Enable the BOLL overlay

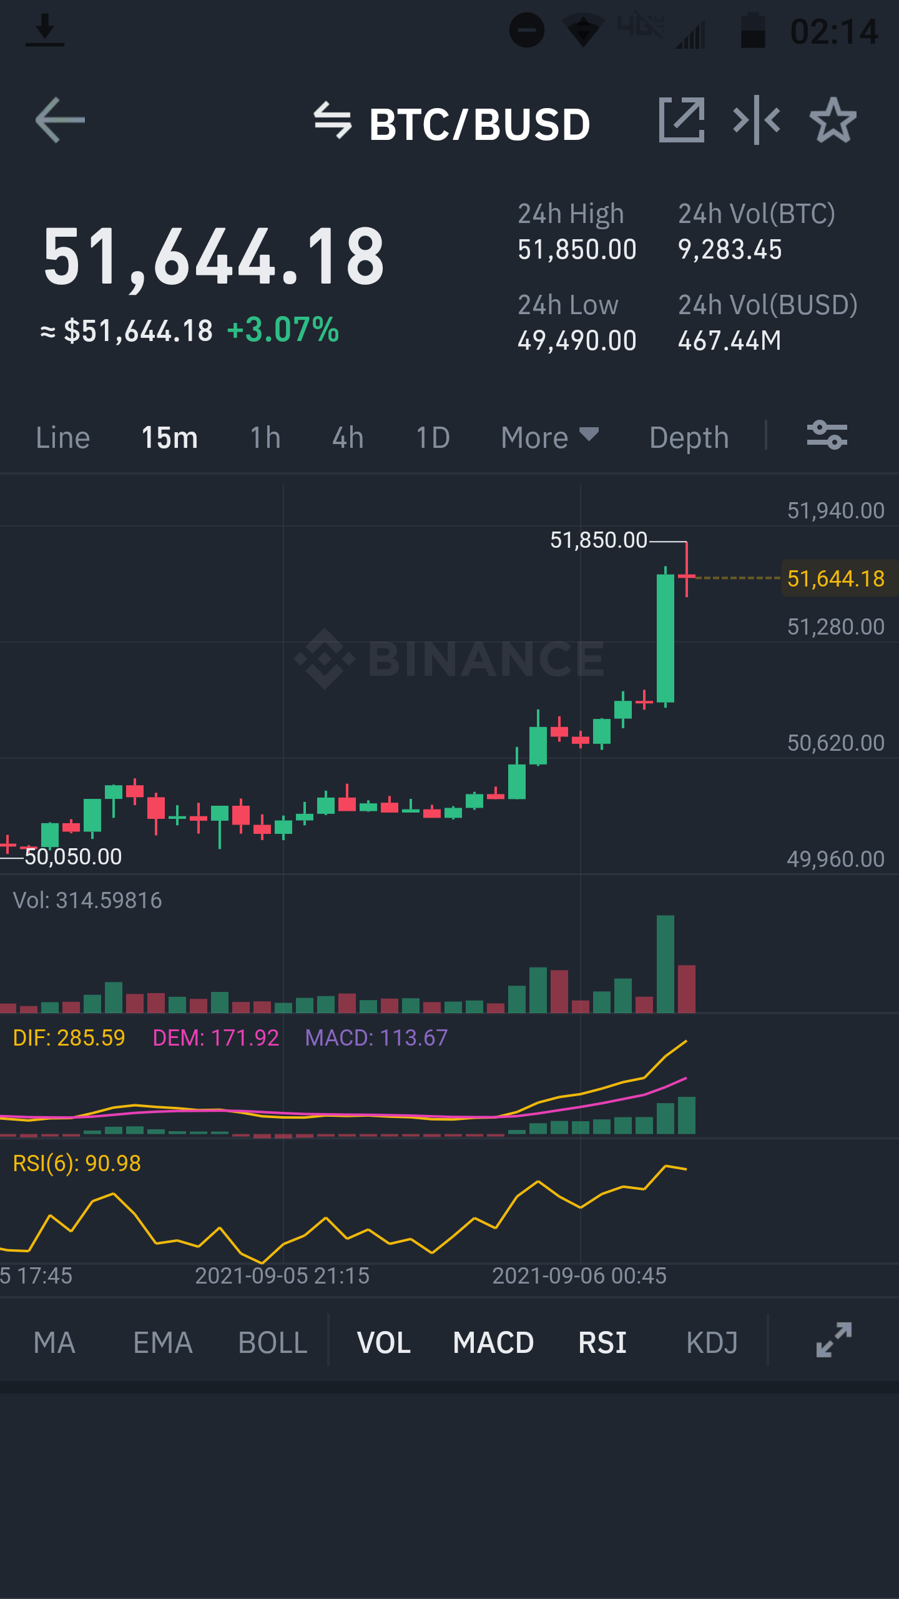(x=273, y=1342)
